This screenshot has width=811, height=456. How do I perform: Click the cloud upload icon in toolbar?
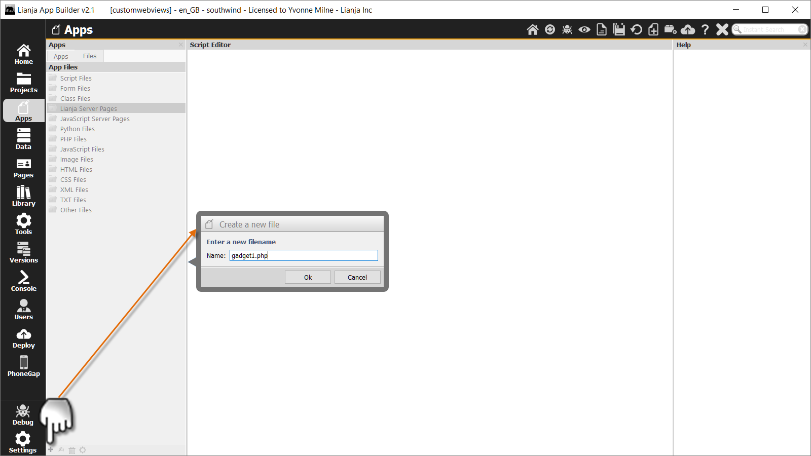pyautogui.click(x=688, y=30)
